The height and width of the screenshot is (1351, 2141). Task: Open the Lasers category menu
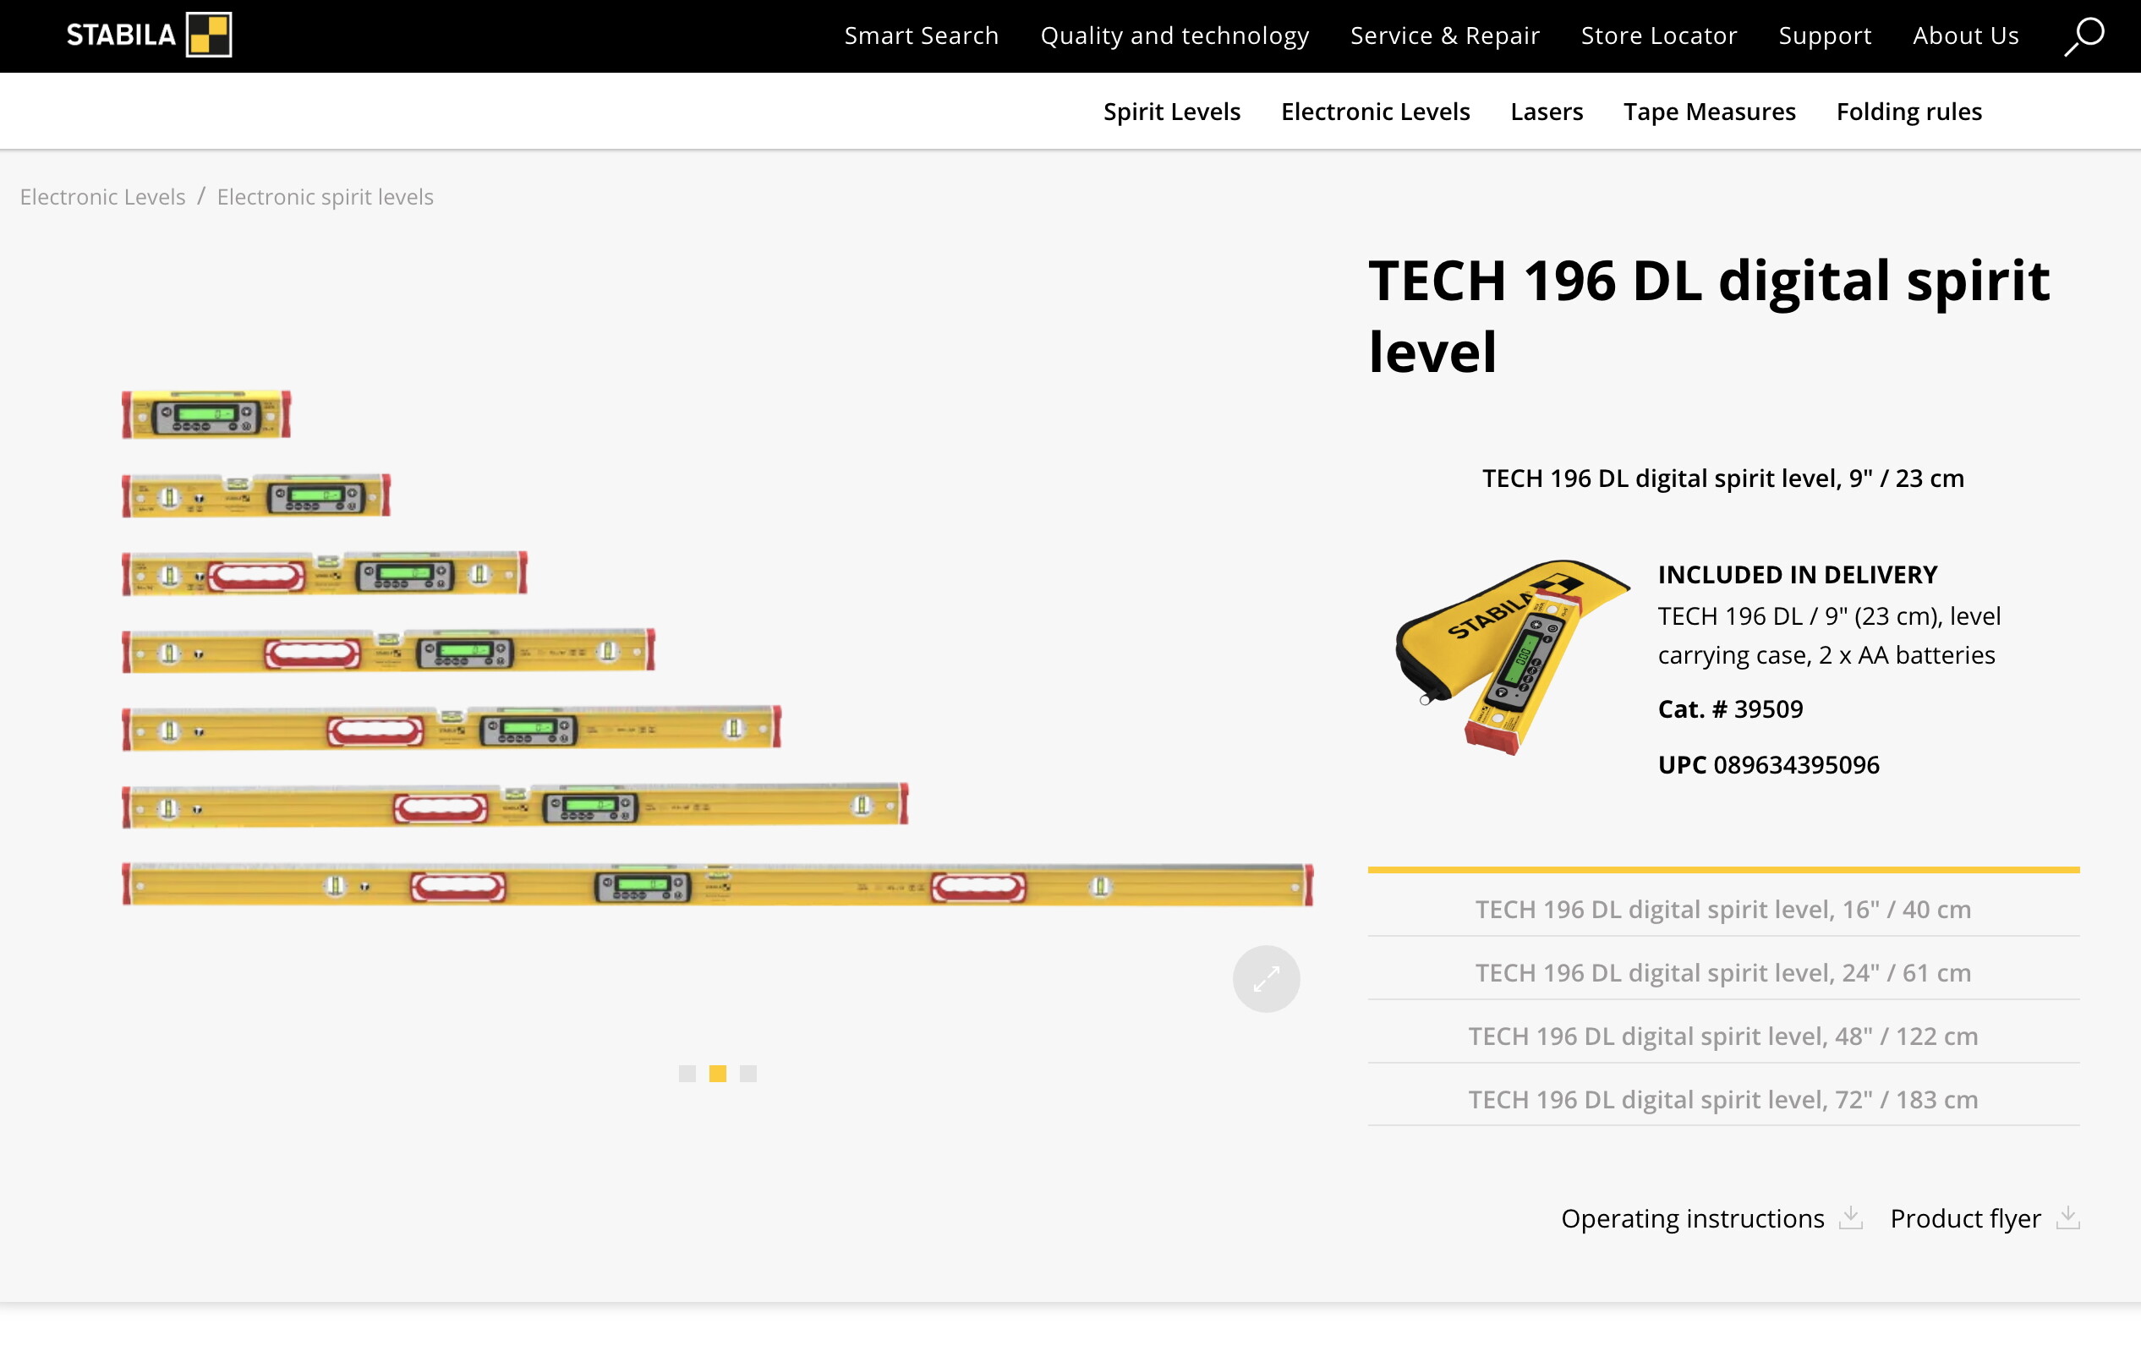tap(1547, 112)
